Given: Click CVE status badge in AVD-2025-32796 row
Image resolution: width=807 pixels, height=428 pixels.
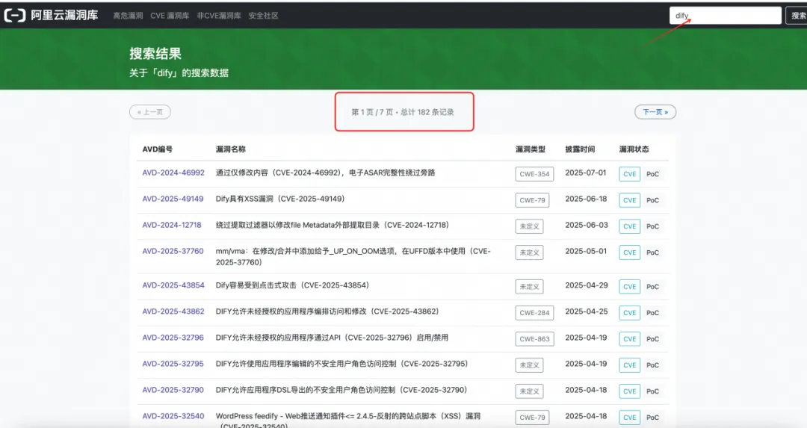Looking at the screenshot, I should [629, 339].
